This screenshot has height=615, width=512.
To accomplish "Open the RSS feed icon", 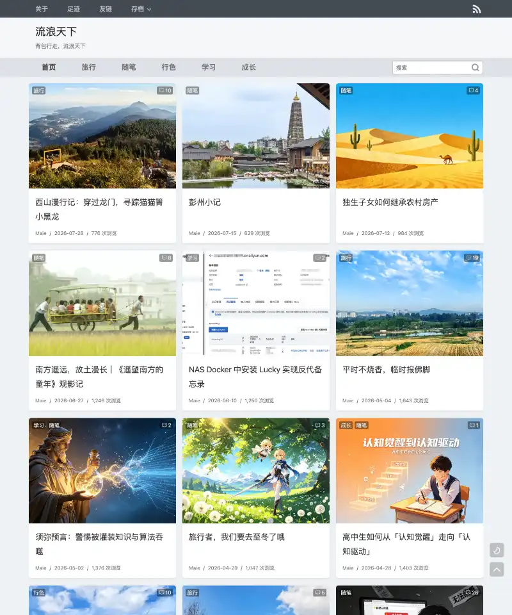I will [x=476, y=9].
